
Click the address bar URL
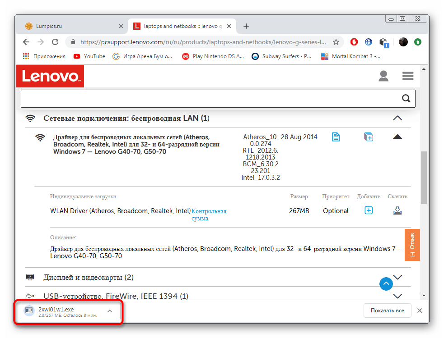click(203, 42)
